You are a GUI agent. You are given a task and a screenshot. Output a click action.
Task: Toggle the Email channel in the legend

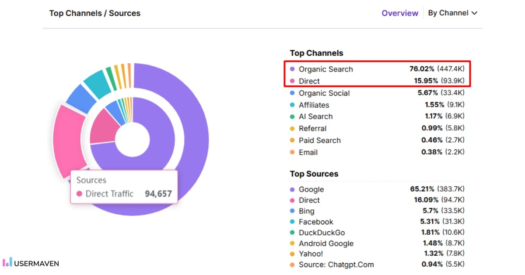pos(308,152)
